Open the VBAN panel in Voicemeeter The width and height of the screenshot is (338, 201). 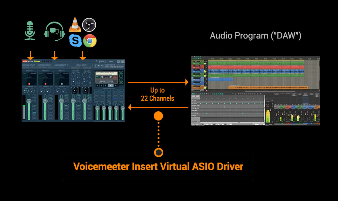point(102,62)
